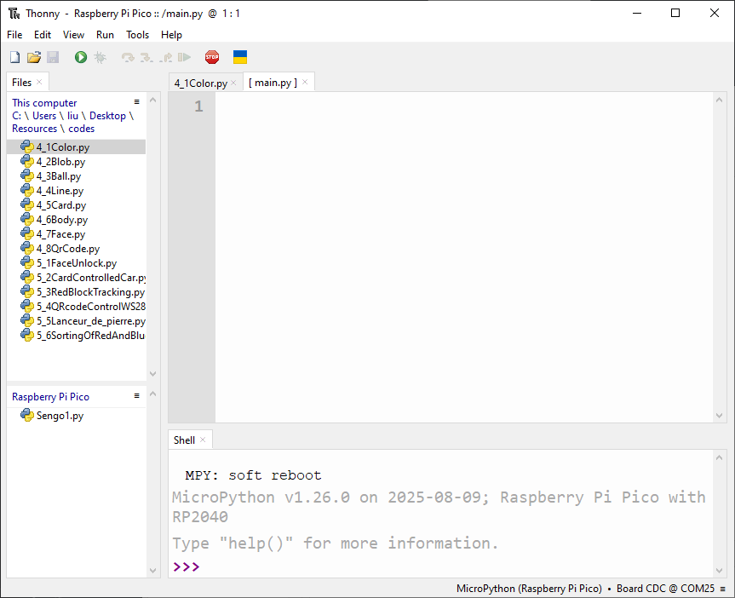The width and height of the screenshot is (735, 598).
Task: Open the View menu
Action: [x=73, y=35]
